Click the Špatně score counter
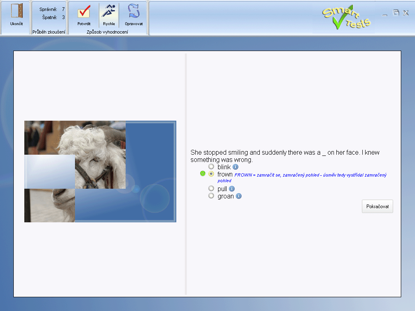Image resolution: width=415 pixels, height=311 pixels. pos(53,17)
